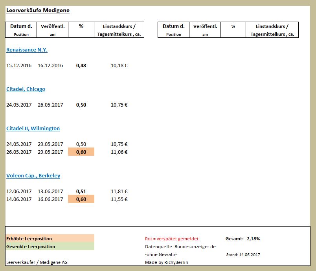Select the -ohne Gewähr- text
The width and height of the screenshot is (316, 271).
point(161,254)
